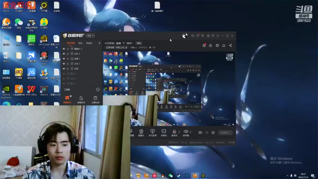Image resolution: width=318 pixels, height=179 pixels.
Task: Toggle the lock on 全屏 1 source
Action: (x=68, y=58)
